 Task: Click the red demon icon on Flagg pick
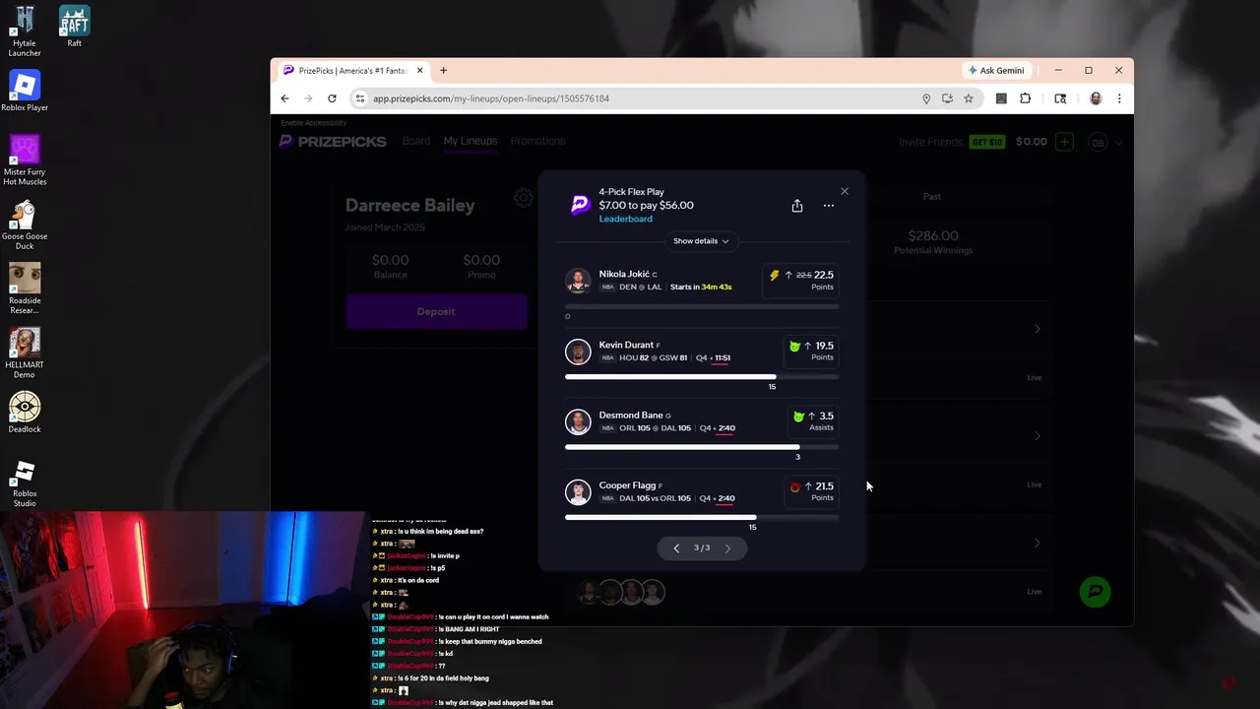coord(795,486)
